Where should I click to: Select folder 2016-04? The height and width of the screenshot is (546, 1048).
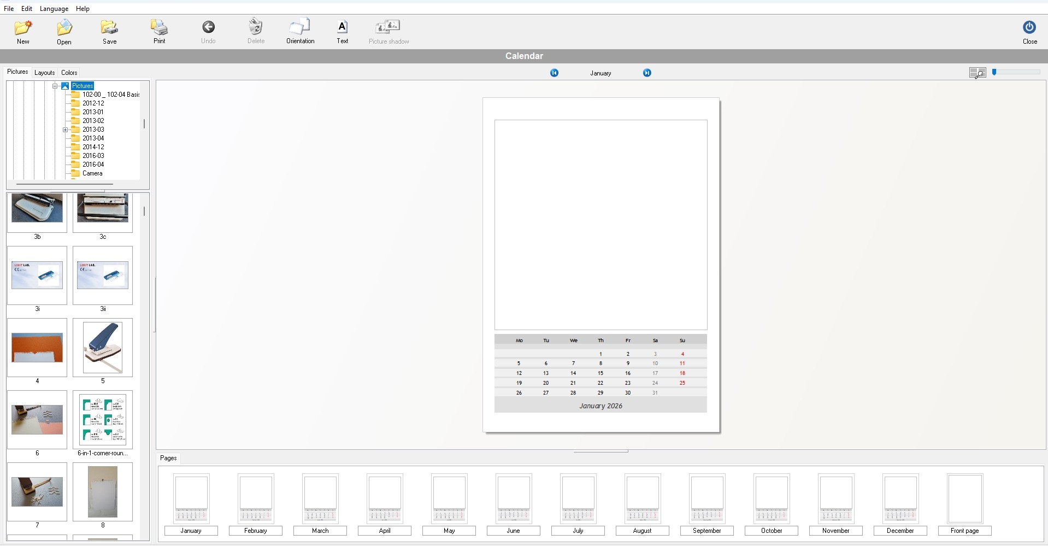[x=93, y=165]
